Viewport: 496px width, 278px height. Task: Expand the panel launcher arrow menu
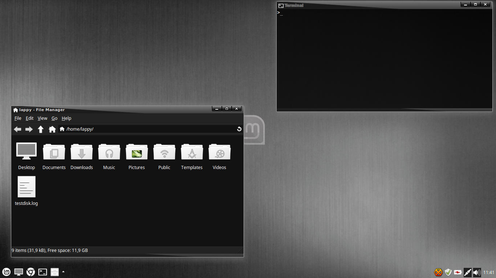click(x=63, y=271)
